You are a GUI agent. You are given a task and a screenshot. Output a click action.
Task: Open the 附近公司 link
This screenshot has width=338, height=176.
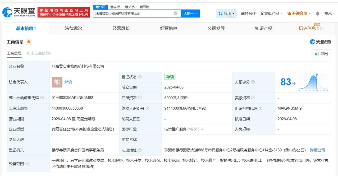tap(318, 150)
